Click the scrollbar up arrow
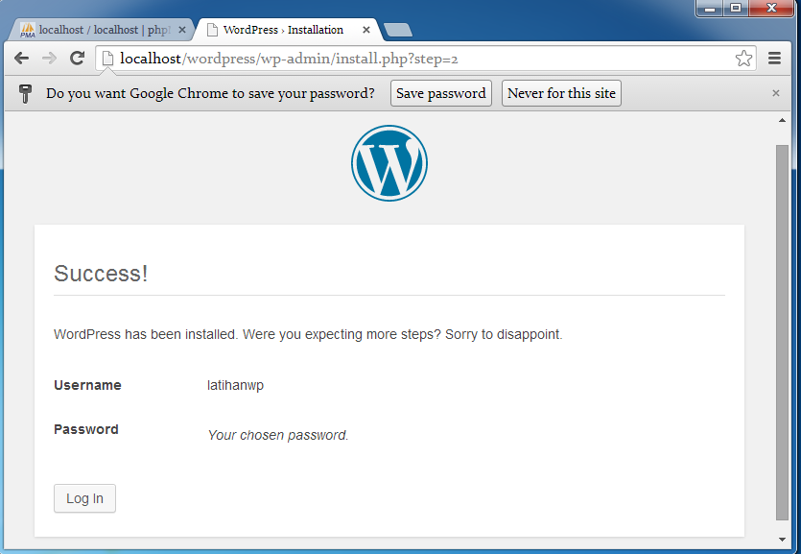This screenshot has height=554, width=801. tap(782, 119)
